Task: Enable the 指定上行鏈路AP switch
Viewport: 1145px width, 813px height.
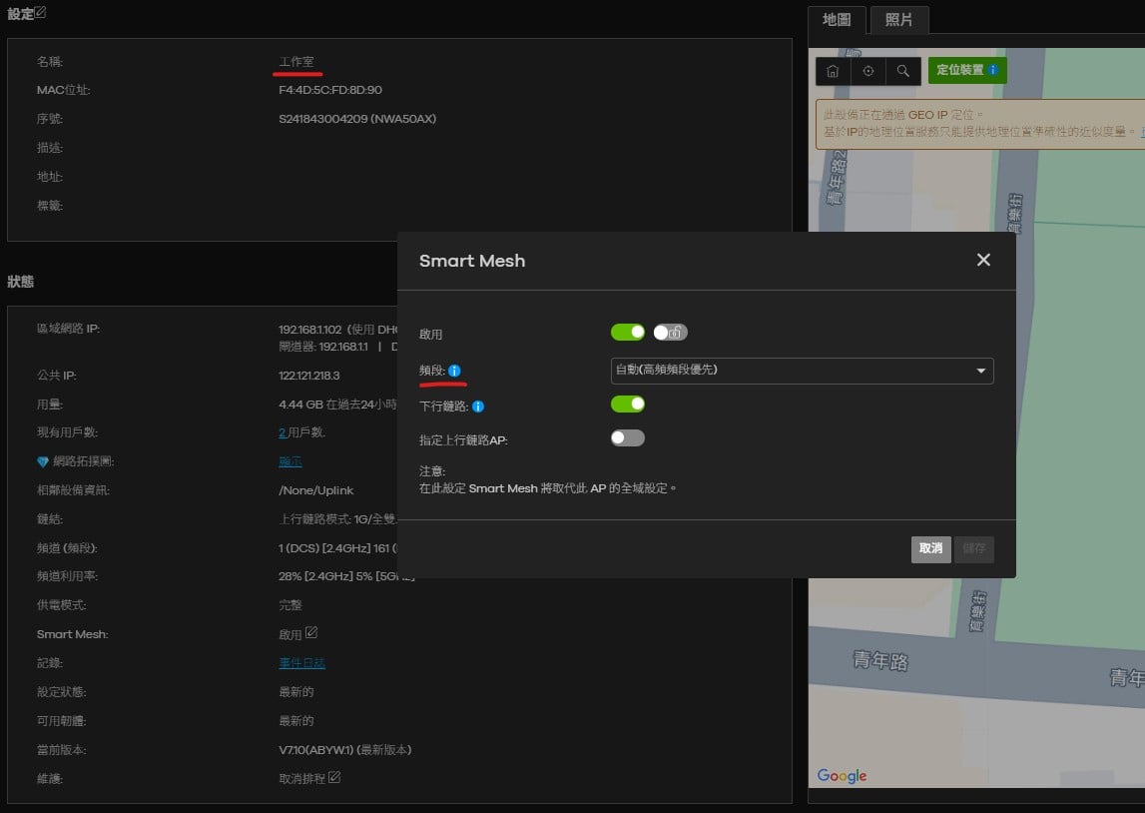Action: (628, 438)
